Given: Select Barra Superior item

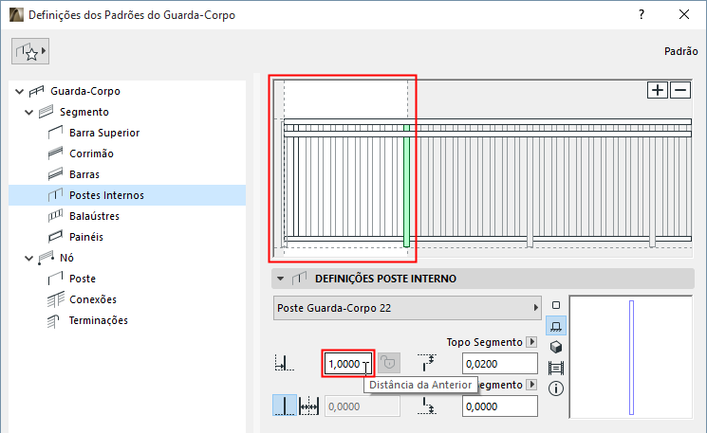Looking at the screenshot, I should [104, 133].
